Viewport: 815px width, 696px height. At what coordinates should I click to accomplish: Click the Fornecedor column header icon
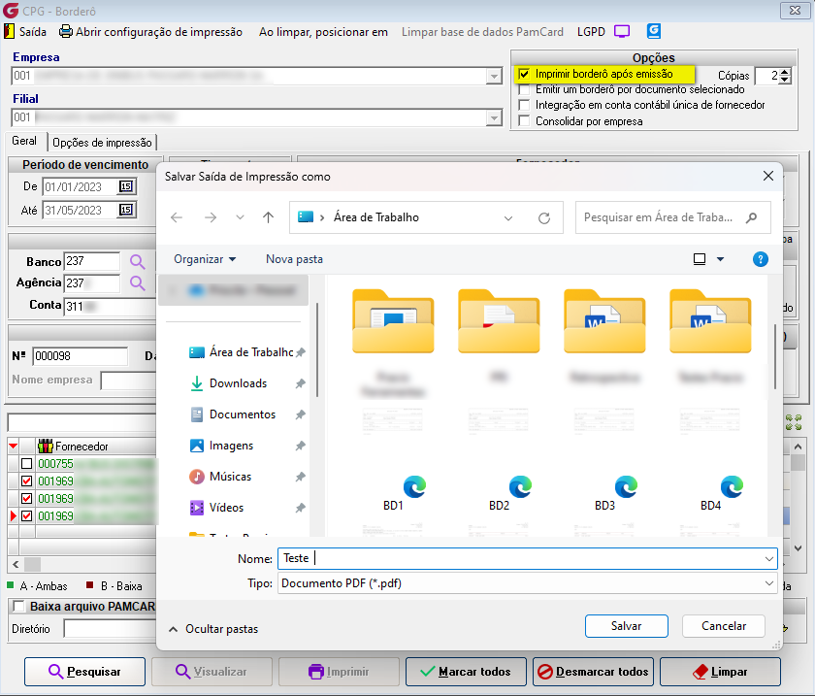(x=46, y=446)
